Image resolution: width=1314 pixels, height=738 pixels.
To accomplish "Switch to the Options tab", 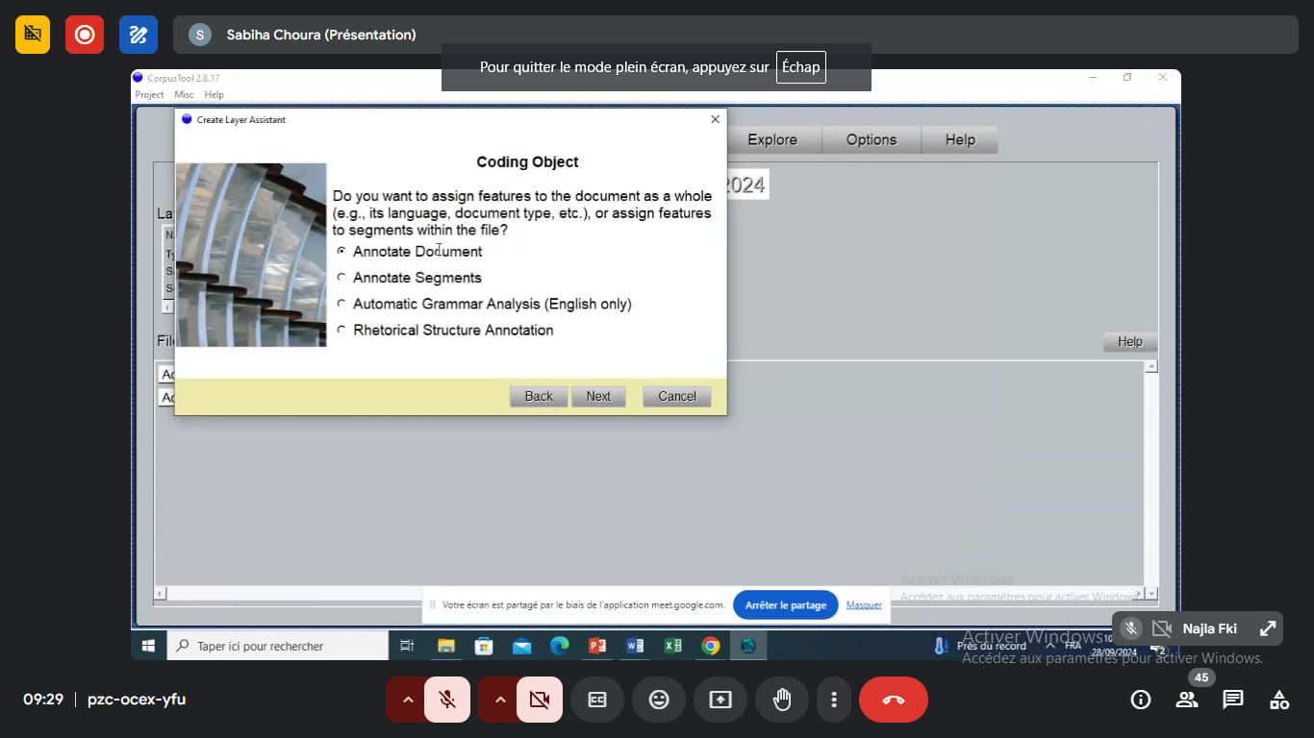I will (x=872, y=139).
